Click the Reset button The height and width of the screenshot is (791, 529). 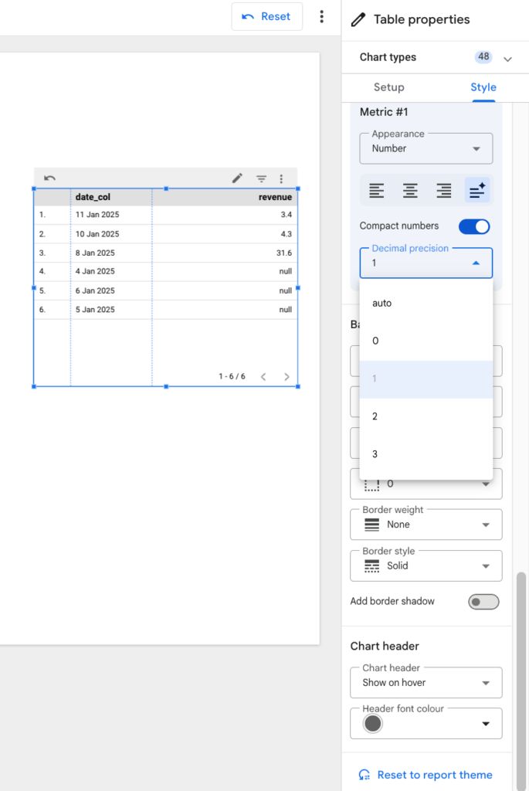click(x=266, y=17)
